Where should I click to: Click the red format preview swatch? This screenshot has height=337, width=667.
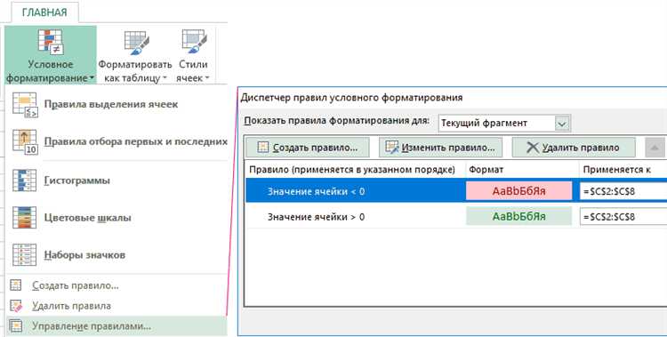519,191
